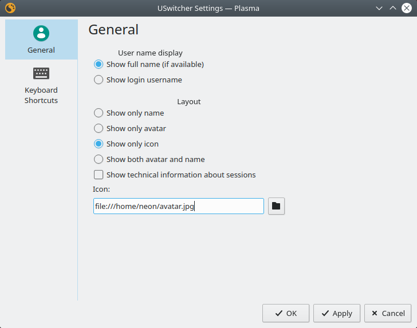This screenshot has height=328, width=417.
Task: Switch to the "Keyboard Shortcuts" label in sidebar
Action: pyautogui.click(x=41, y=96)
